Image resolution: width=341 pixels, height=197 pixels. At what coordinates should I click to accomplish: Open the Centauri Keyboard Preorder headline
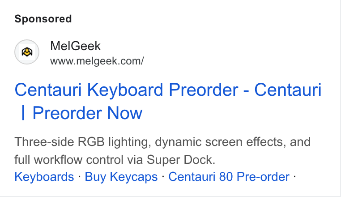(x=168, y=101)
